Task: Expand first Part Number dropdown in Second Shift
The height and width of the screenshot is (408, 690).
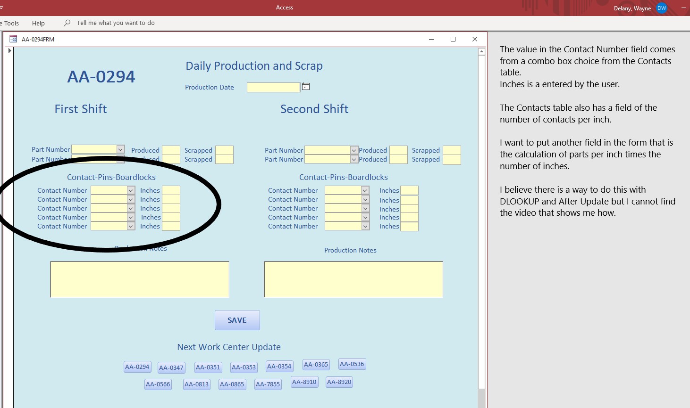Action: click(354, 150)
